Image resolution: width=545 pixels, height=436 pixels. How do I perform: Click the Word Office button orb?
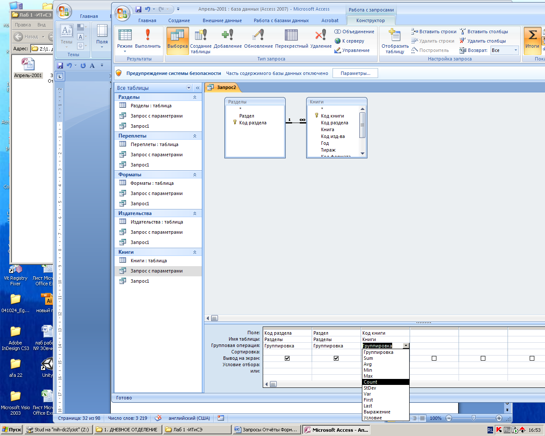[64, 11]
